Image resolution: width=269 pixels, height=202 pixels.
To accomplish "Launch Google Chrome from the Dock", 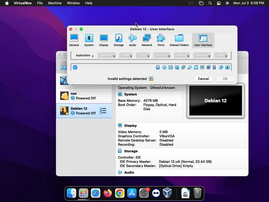I will [x=120, y=193].
